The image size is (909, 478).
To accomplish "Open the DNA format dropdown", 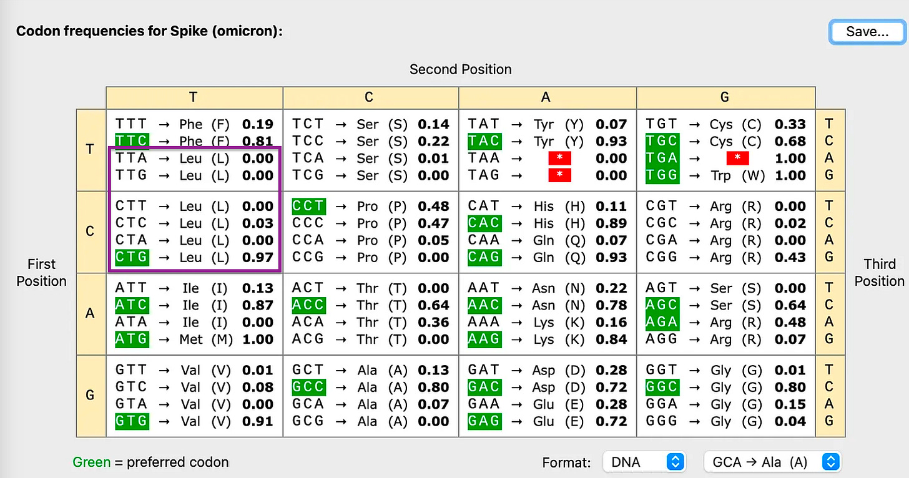I will coord(644,462).
